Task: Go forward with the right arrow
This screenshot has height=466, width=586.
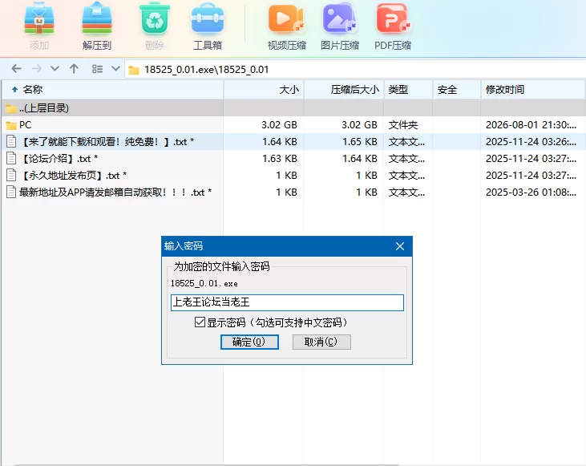Action: click(37, 69)
